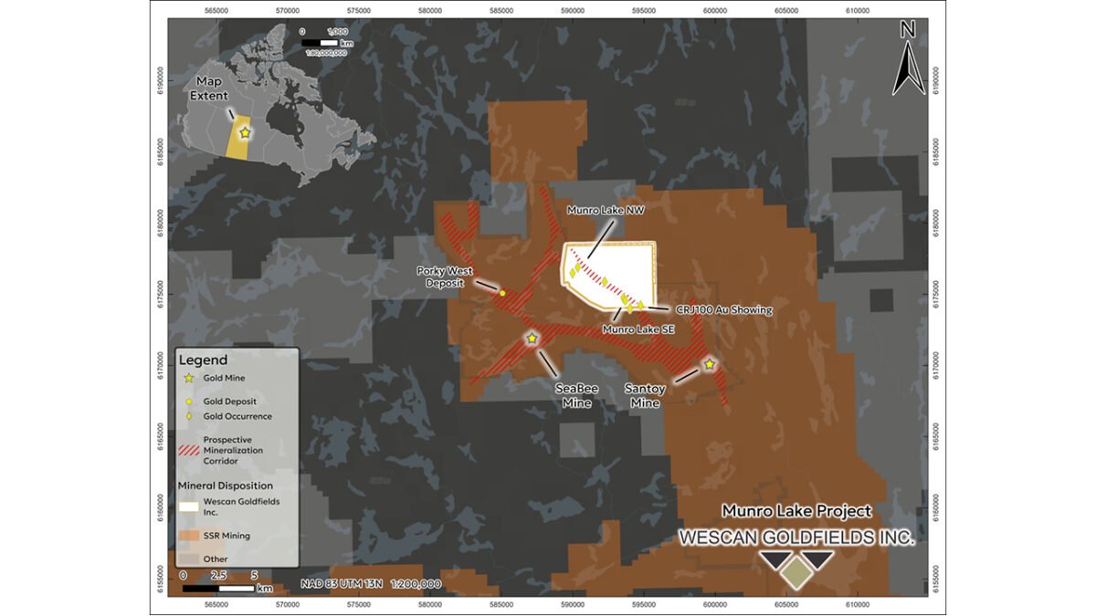Click the CRJ100 Au Showing diamond marker
1096x616 pixels.
pos(641,306)
